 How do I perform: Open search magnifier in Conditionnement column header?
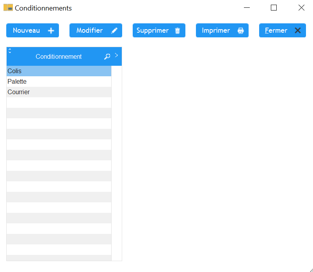coord(107,56)
